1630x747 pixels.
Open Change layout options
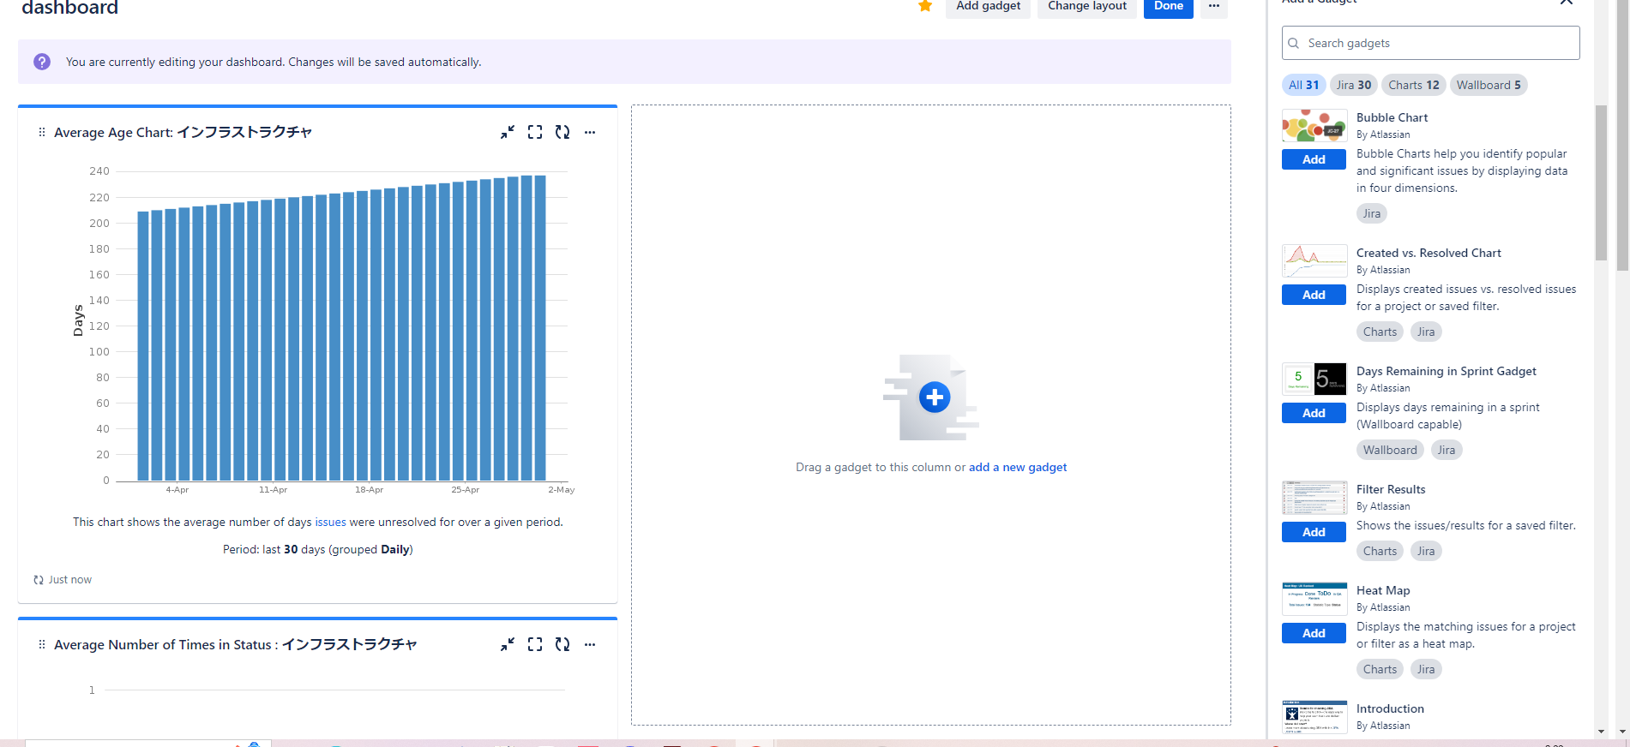tap(1087, 6)
